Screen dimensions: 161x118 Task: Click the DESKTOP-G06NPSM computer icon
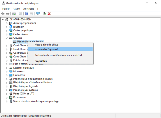[7, 19]
